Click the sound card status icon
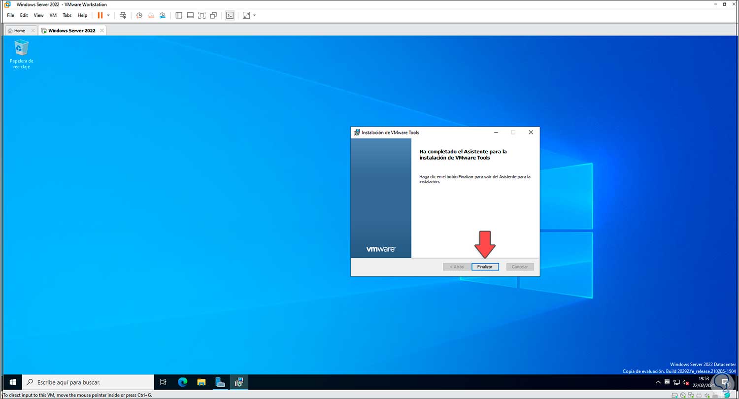 coord(707,395)
